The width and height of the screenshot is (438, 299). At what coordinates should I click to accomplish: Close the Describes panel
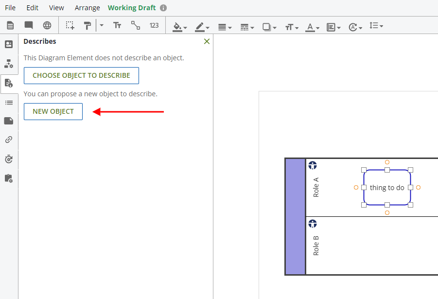click(x=207, y=41)
